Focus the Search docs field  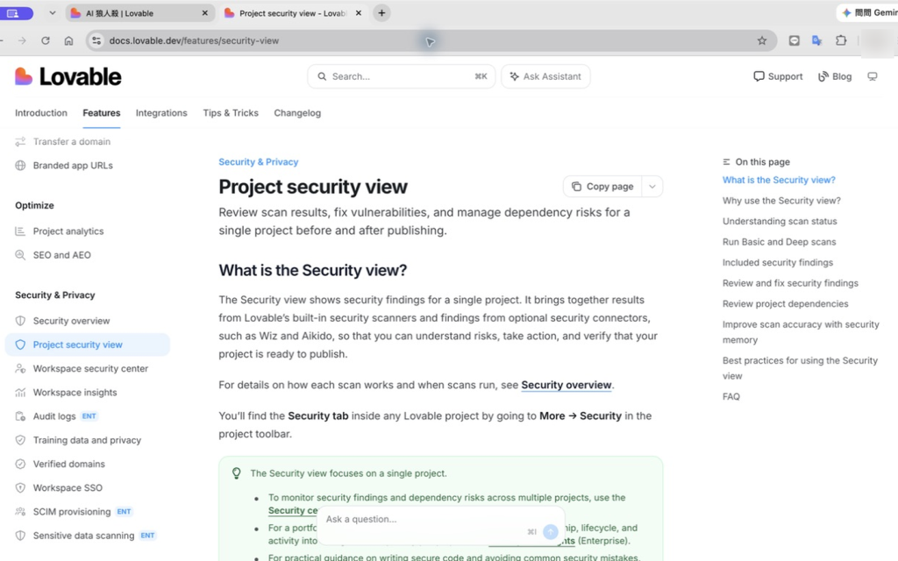[402, 76]
